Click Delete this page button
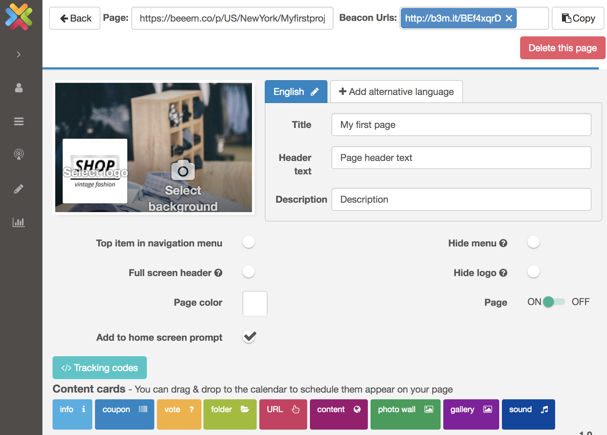 pos(563,48)
